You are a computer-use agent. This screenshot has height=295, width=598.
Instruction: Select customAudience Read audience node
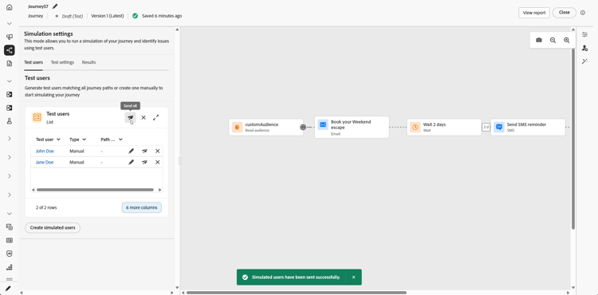coord(266,127)
